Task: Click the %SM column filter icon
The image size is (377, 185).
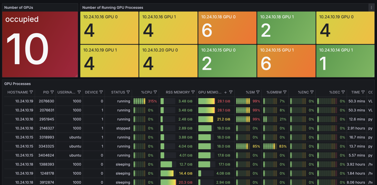Action: point(258,92)
